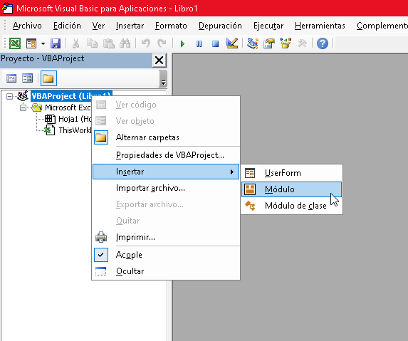Select VBAProject (Libro1) in tree

[x=71, y=96]
